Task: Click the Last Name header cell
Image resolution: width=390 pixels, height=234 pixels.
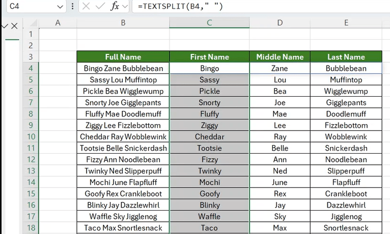Action: [346, 57]
